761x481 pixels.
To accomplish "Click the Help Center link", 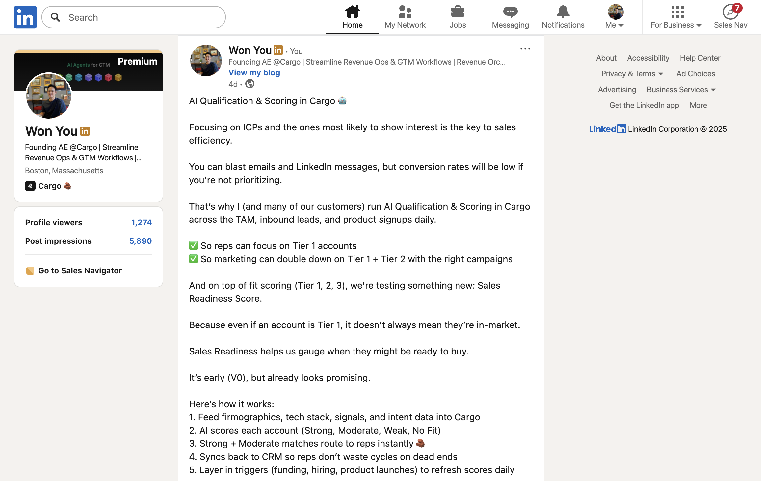I will (700, 58).
